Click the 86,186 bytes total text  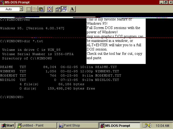[x=71, y=84]
